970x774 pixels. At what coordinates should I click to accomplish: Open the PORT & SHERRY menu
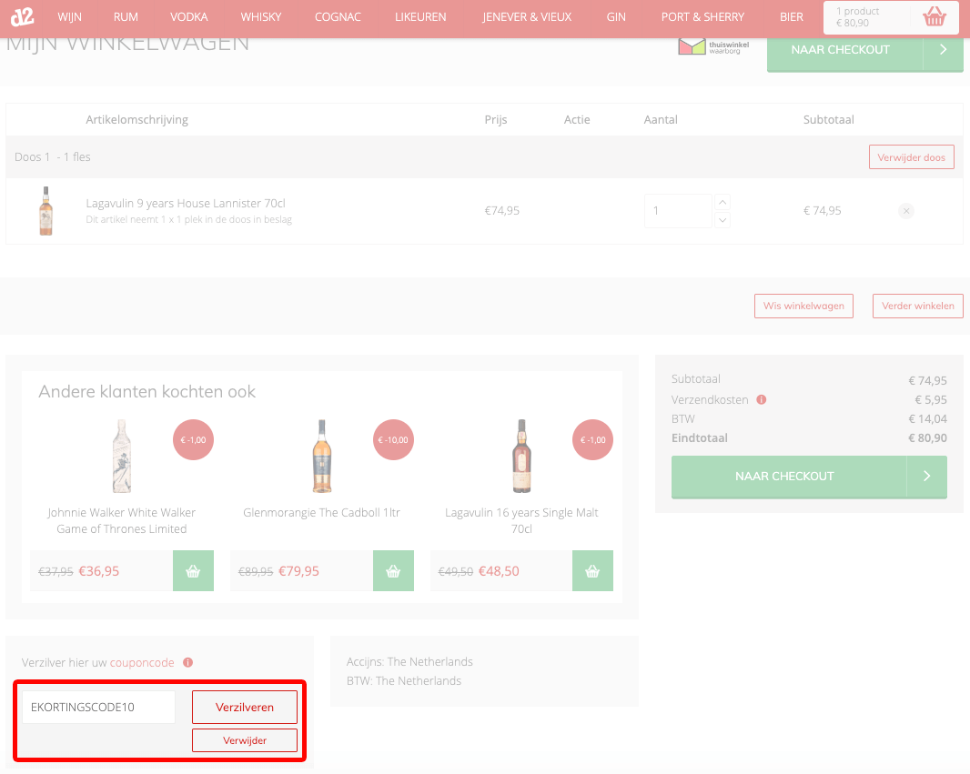click(702, 16)
